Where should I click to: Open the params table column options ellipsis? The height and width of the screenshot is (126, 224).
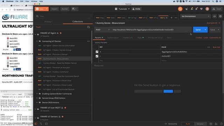[209, 47]
